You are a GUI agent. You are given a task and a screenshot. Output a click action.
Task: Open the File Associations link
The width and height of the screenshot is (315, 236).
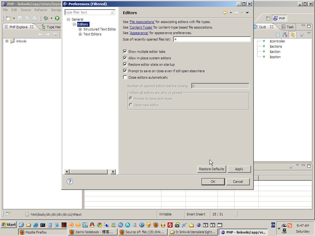142,22
